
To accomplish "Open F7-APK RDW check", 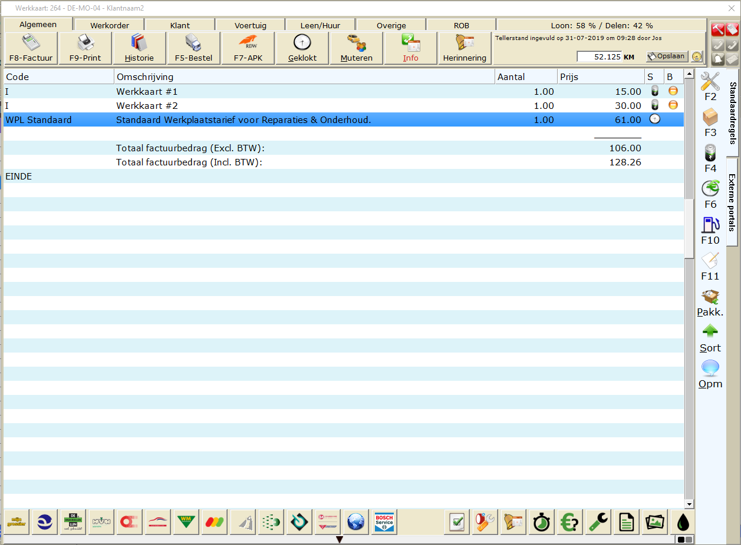I will pos(248,48).
